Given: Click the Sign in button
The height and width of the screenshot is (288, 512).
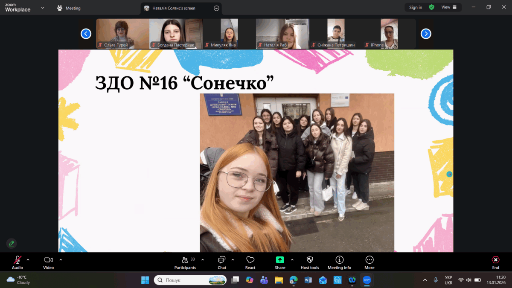Looking at the screenshot, I should click(x=415, y=7).
